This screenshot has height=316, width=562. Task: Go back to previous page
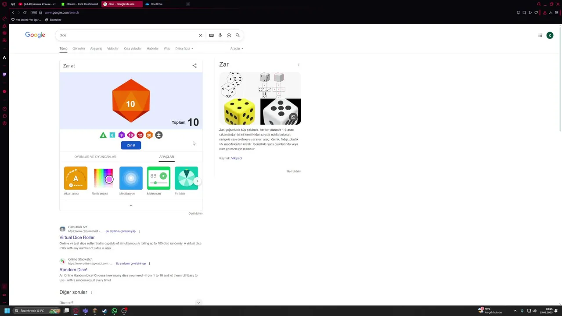[13, 12]
